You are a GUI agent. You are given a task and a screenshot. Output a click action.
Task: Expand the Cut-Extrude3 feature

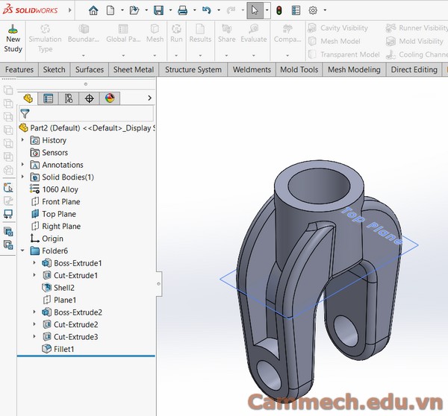pos(34,336)
